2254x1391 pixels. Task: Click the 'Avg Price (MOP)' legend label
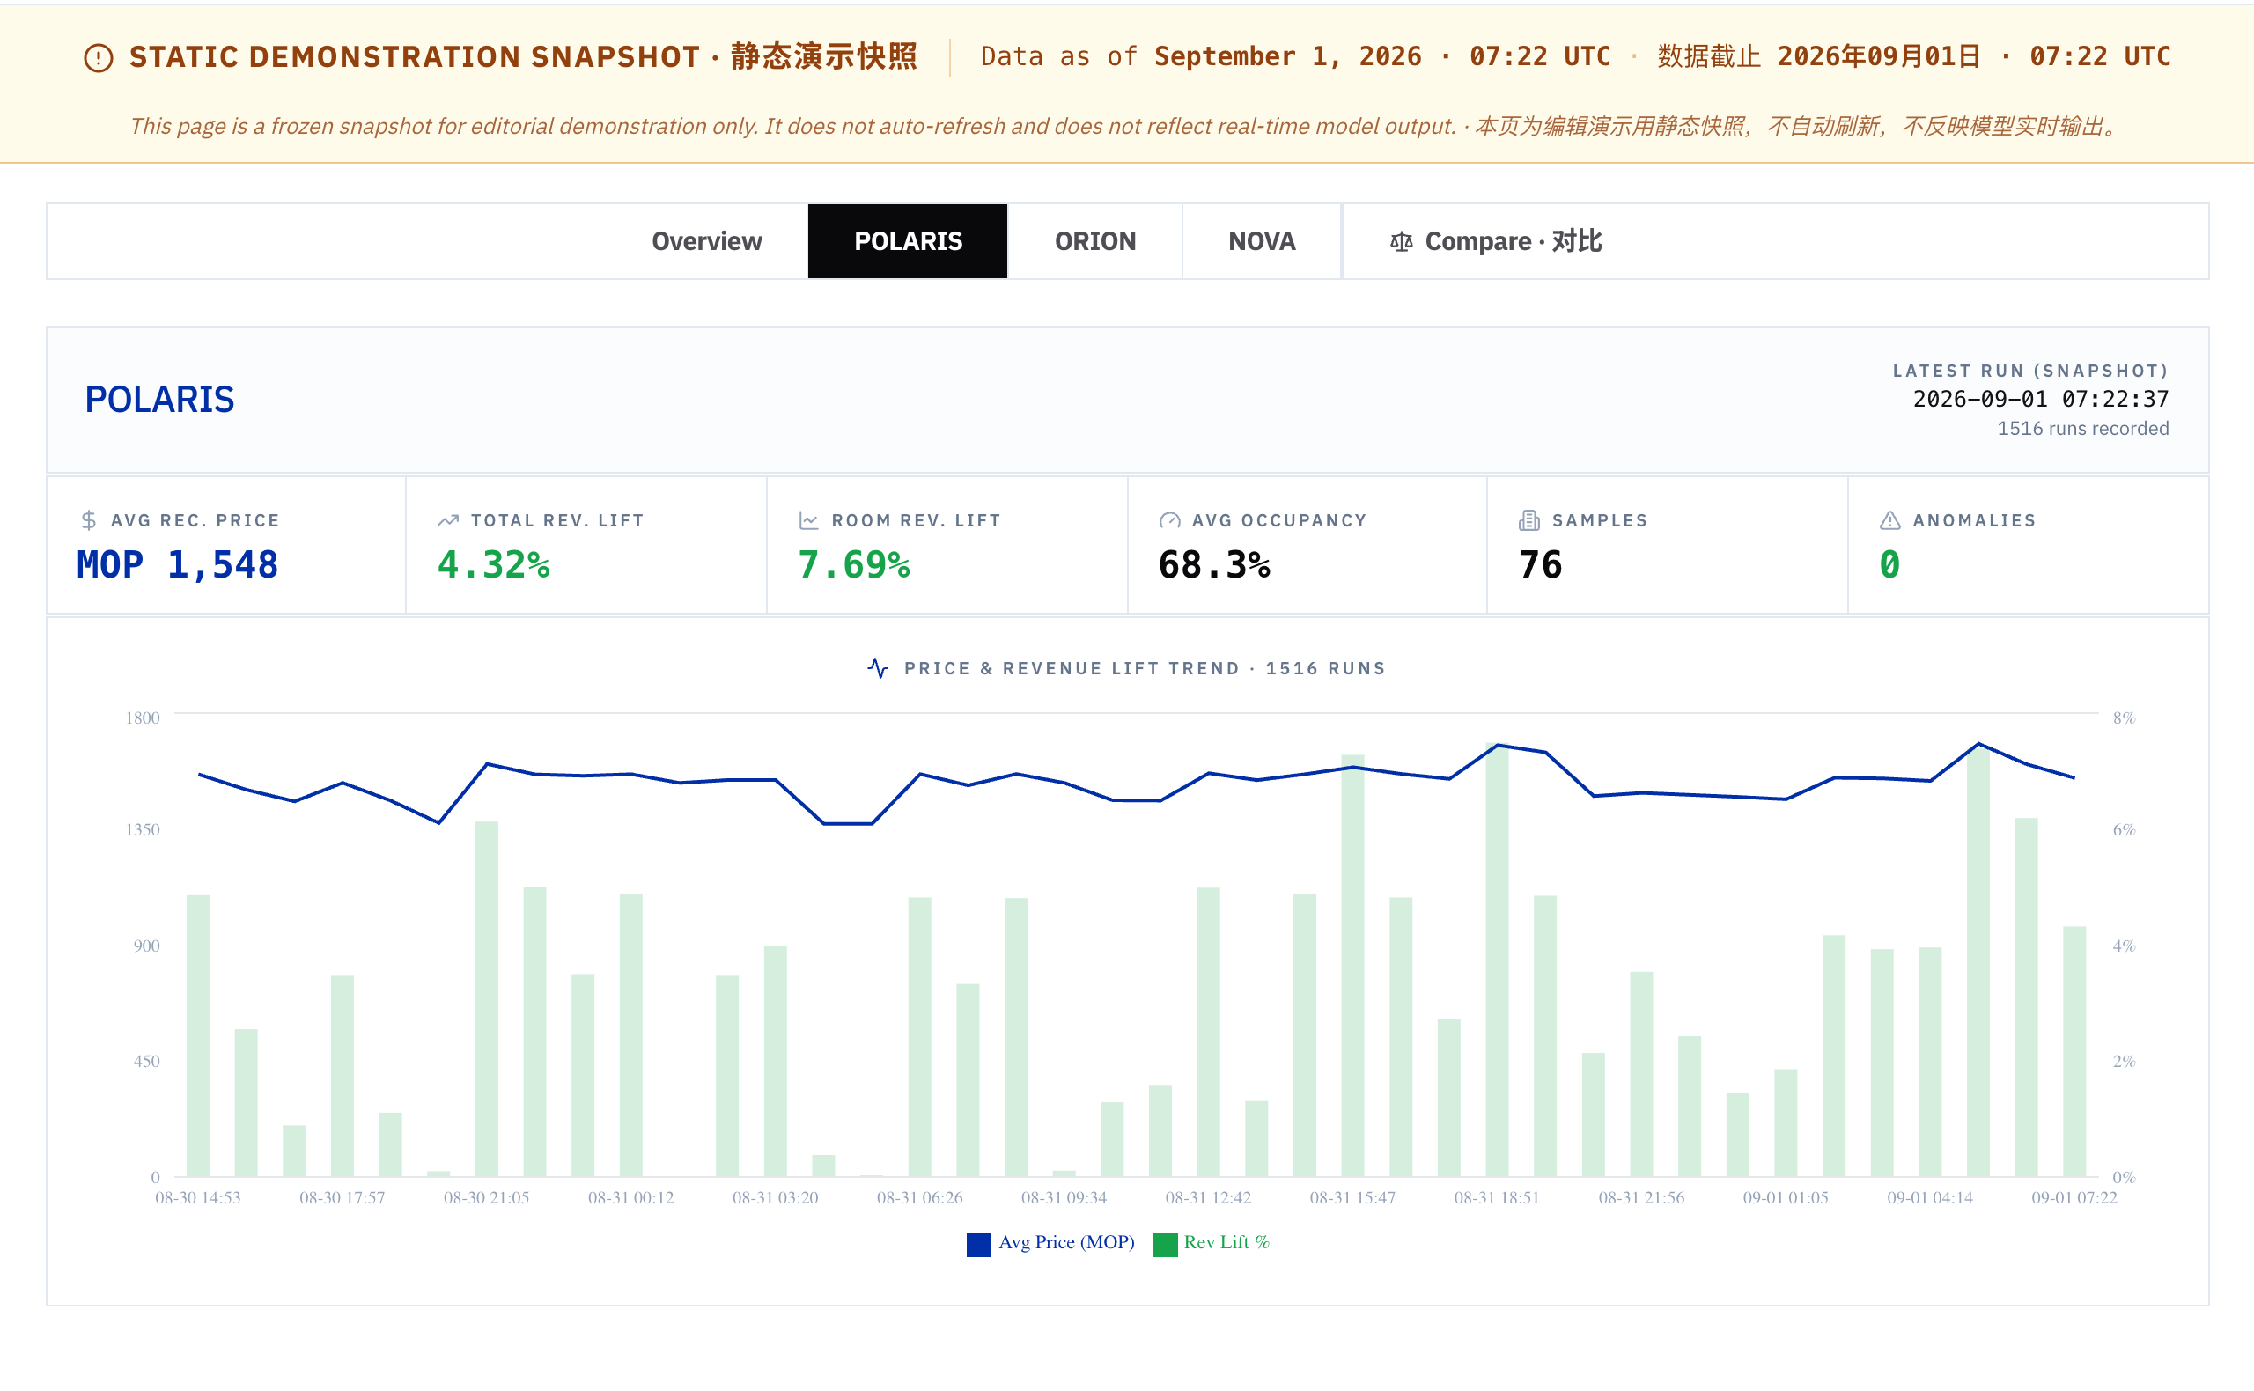coord(1066,1243)
